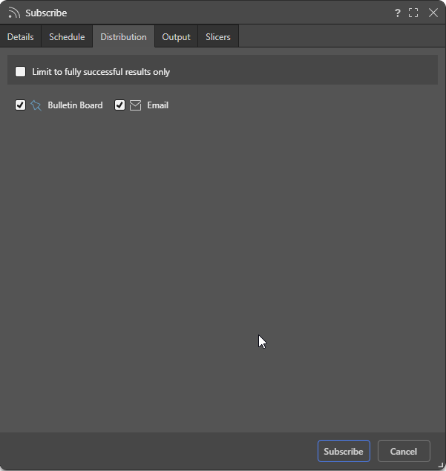Toggle fullscreen mode for the Subscribe dialog
The image size is (446, 471).
413,13
